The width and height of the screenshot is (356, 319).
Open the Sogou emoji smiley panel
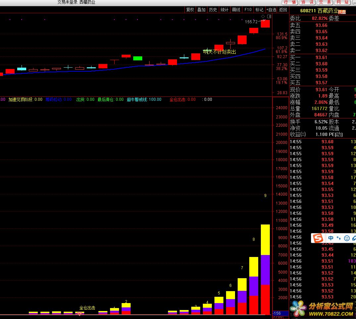[x=347, y=238]
